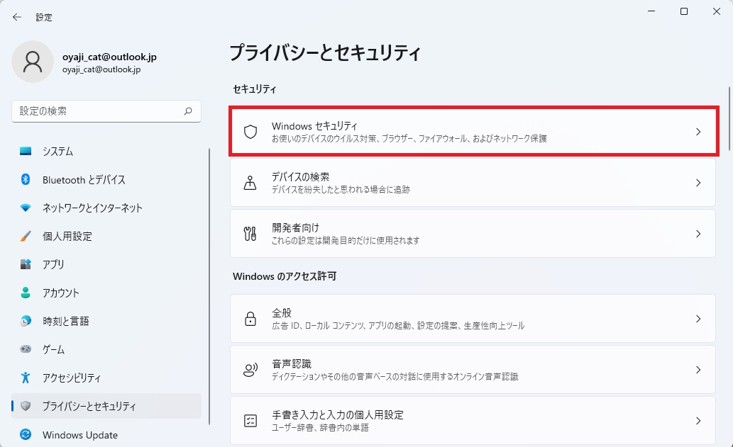Click the Windows Update sync icon

(26, 434)
